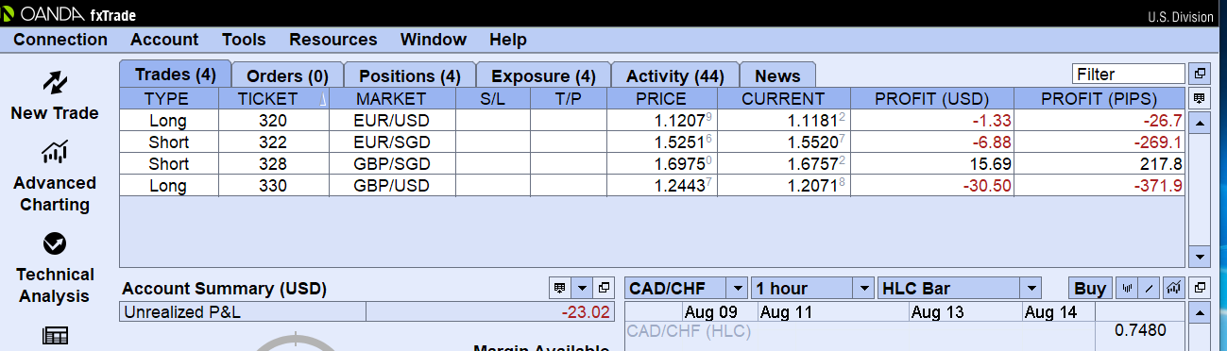
Task: Launch Advanced Charting
Action: pos(54,177)
